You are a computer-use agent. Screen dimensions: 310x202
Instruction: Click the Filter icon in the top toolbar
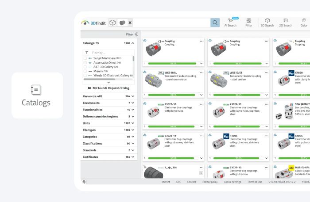click(x=249, y=23)
